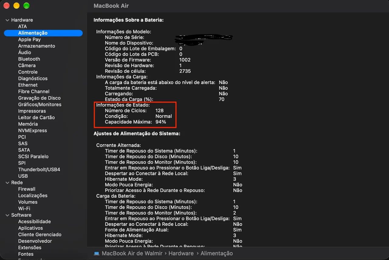Select Câmera in the sidebar
Viewport: 389px width, 260px height.
(27, 65)
